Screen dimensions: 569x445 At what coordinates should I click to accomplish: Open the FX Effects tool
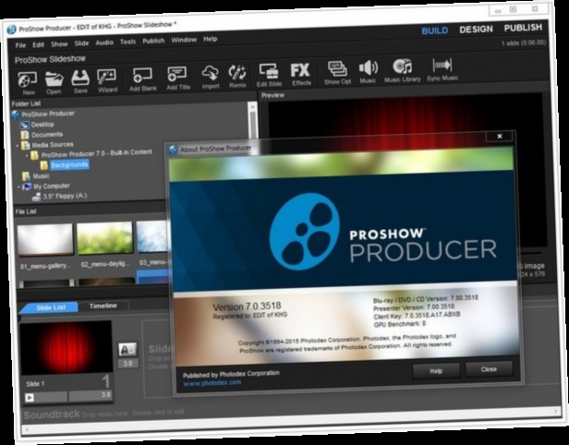point(301,74)
